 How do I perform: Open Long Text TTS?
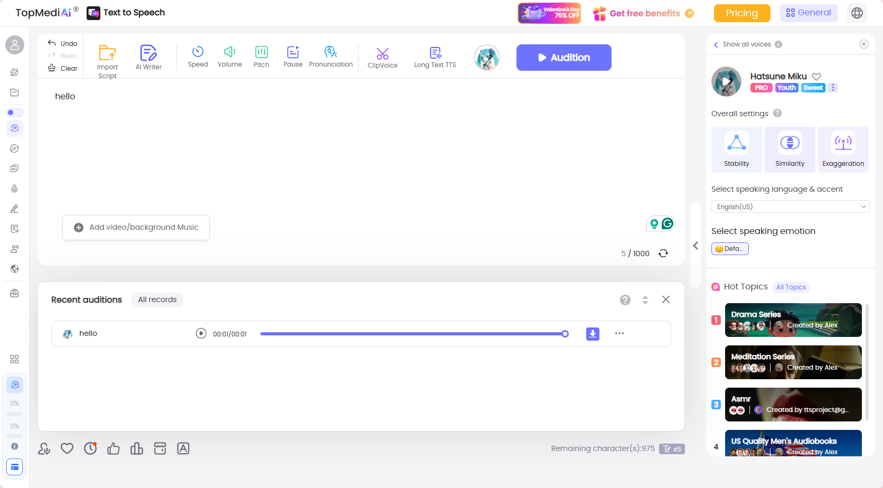[x=435, y=57]
